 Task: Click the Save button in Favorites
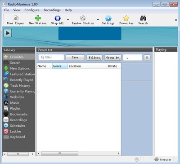(x=75, y=58)
